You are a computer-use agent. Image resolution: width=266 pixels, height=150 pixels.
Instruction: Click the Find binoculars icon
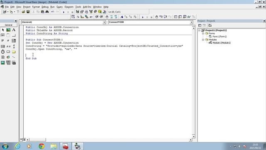[x=47, y=12]
